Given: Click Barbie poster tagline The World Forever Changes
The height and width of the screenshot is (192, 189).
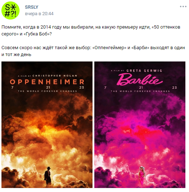Looking at the screenshot, I should [x=140, y=91].
